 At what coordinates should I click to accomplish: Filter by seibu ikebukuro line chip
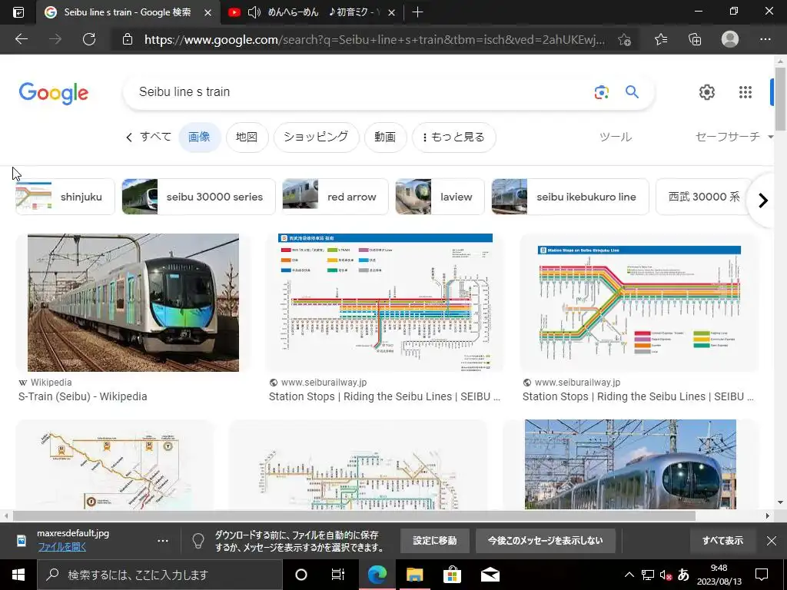coord(570,197)
